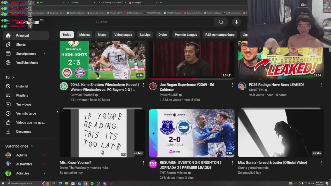
Task: Open Task View in taskbar
Action: 54,183
